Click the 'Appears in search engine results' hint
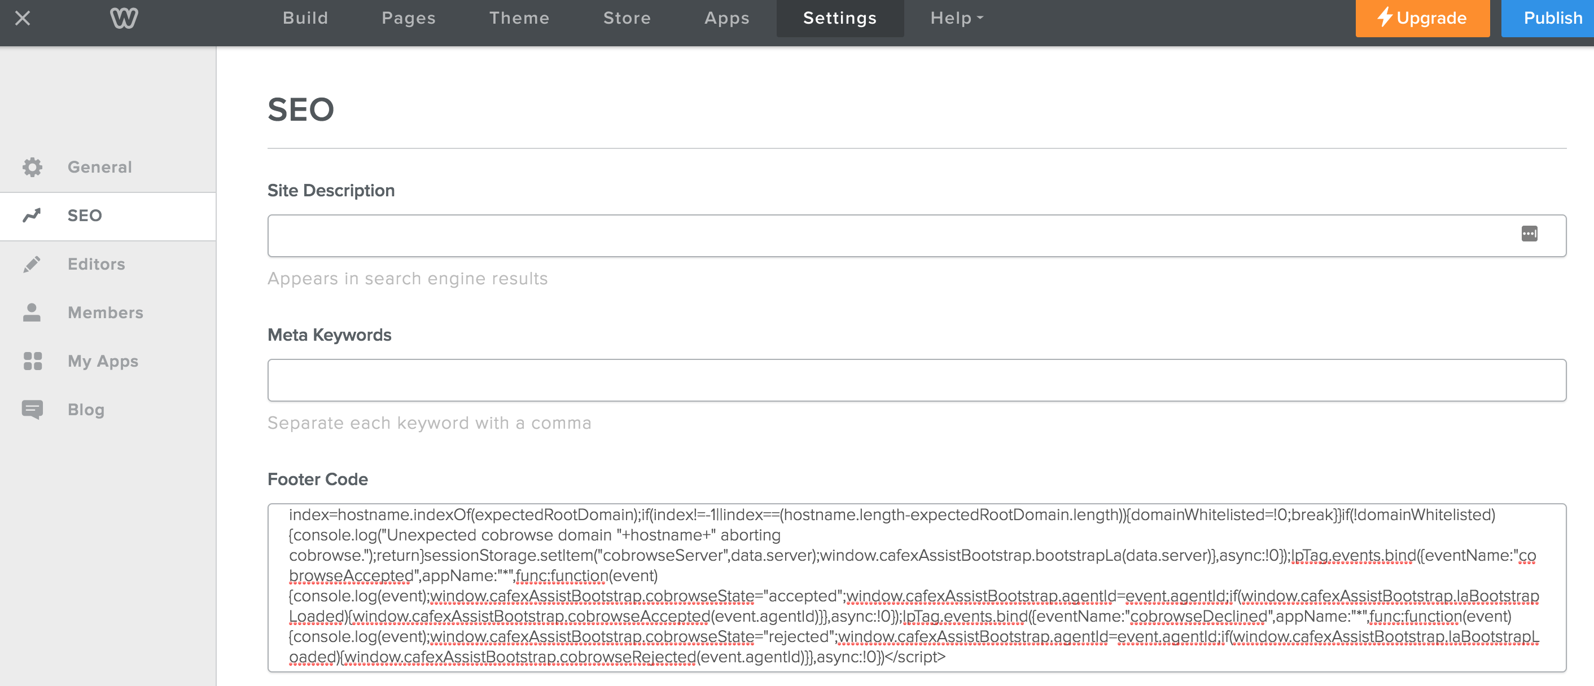This screenshot has width=1594, height=686. pos(408,279)
